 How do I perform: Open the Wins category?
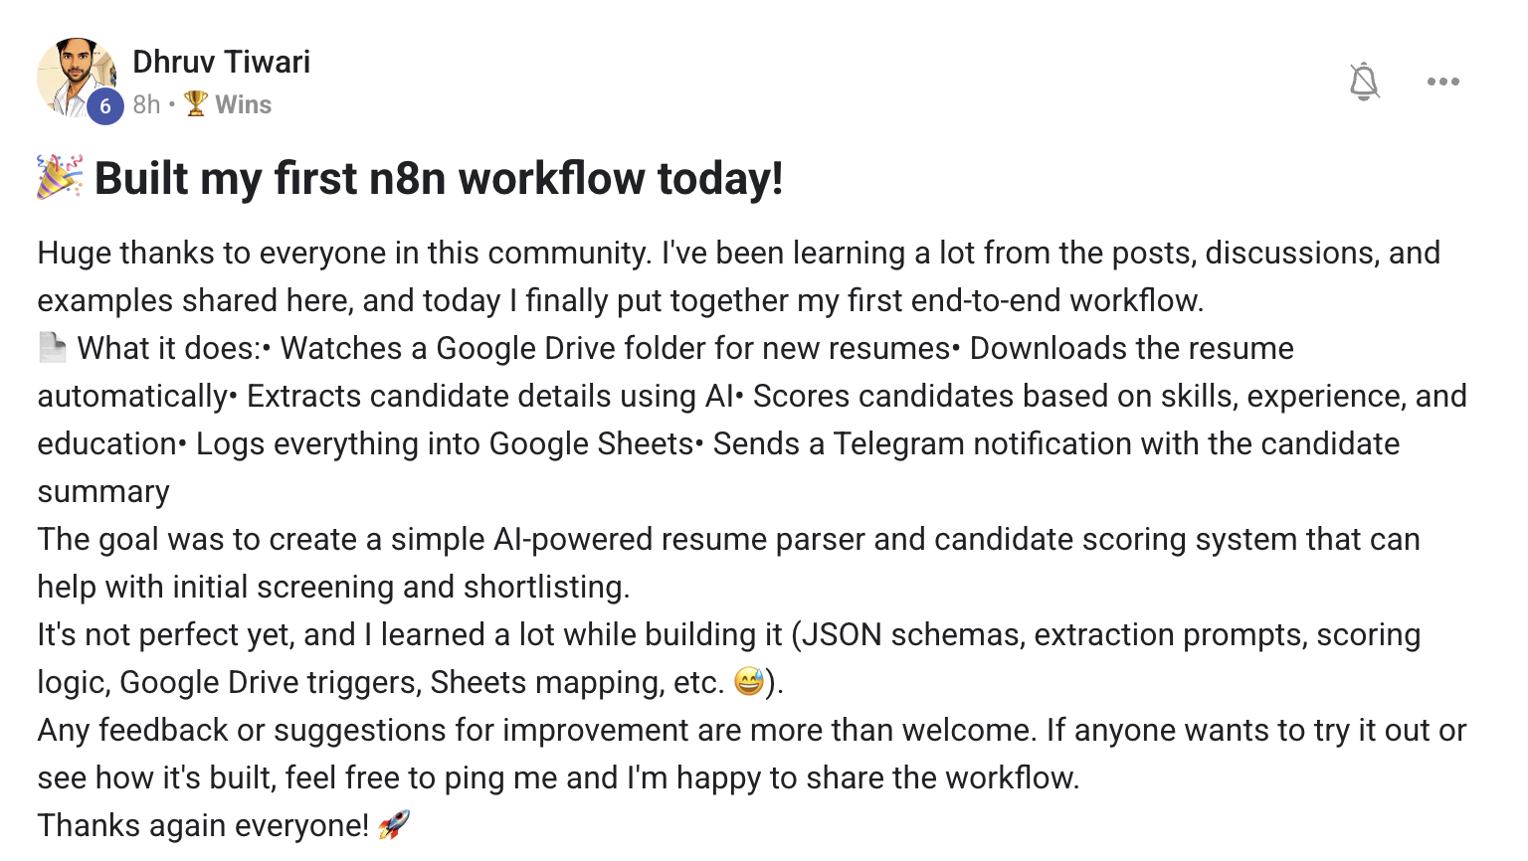click(x=243, y=104)
